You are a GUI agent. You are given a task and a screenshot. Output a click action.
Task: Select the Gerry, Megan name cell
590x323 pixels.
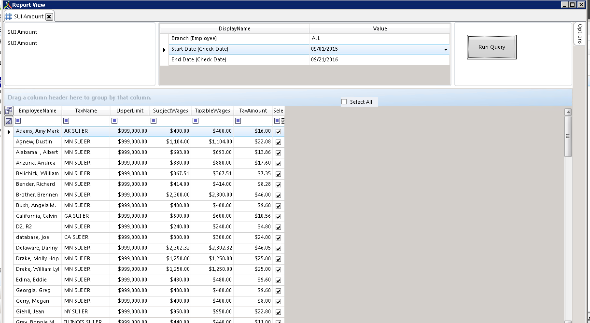click(x=38, y=301)
